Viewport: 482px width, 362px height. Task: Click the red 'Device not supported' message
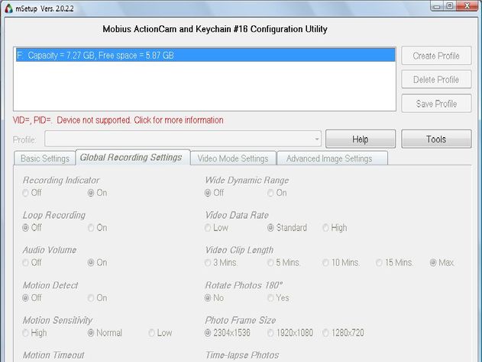(118, 120)
